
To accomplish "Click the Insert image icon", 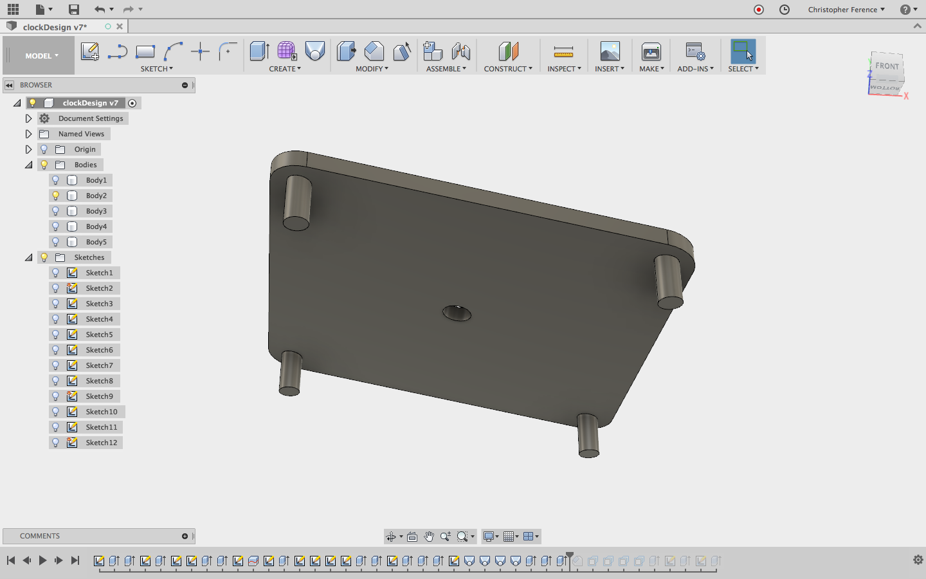I will 610,51.
